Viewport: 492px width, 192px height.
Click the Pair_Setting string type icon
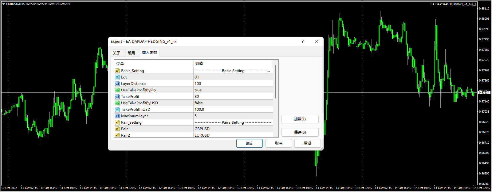coord(117,122)
